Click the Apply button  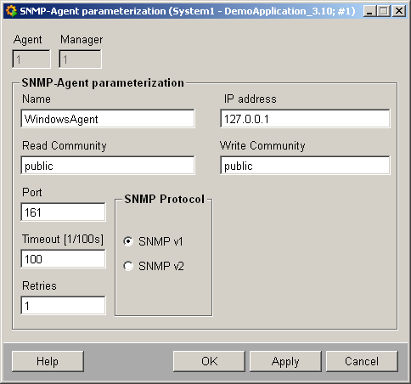pyautogui.click(x=285, y=361)
